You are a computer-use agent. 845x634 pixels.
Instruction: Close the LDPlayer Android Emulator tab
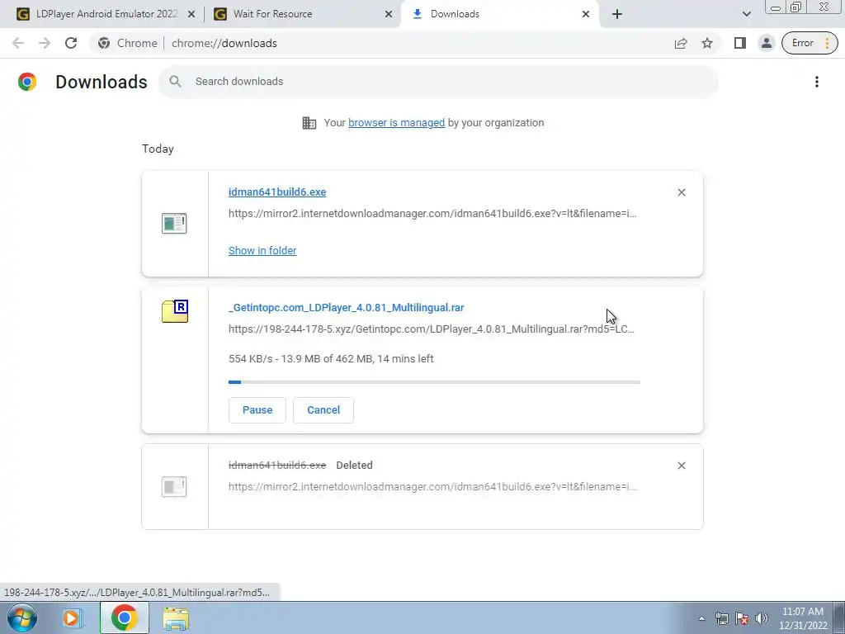191,15
